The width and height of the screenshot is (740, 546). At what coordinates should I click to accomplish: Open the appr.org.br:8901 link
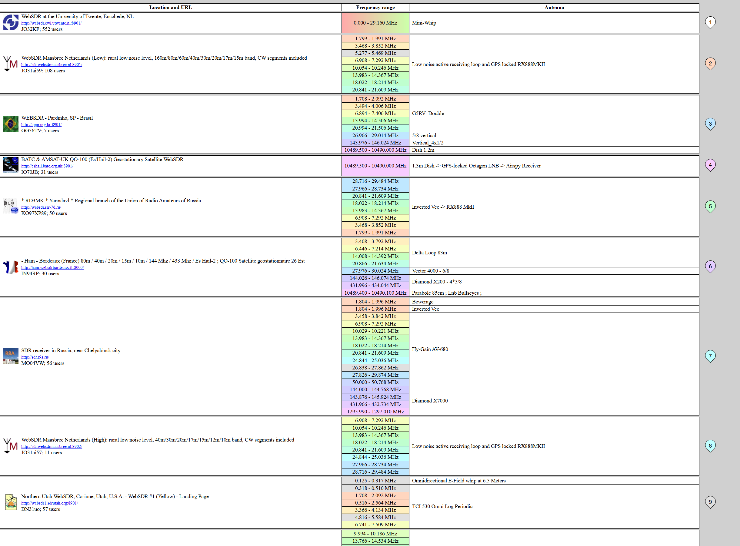click(41, 124)
